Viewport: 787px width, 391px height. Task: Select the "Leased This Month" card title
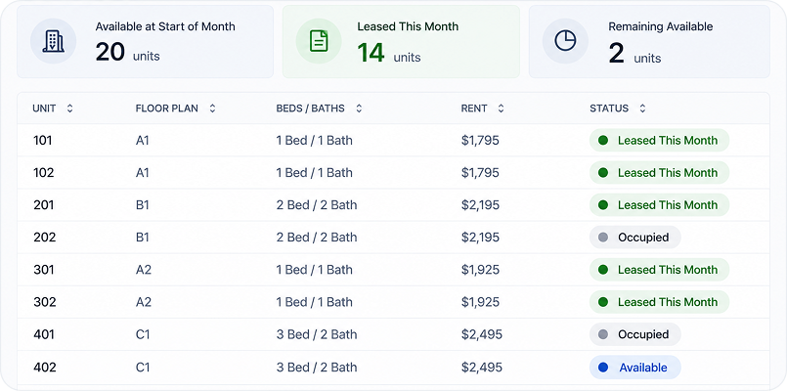click(x=408, y=26)
